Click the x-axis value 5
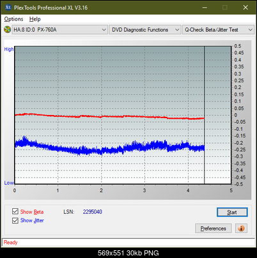Screen dimensions: 257x258 coord(231,190)
